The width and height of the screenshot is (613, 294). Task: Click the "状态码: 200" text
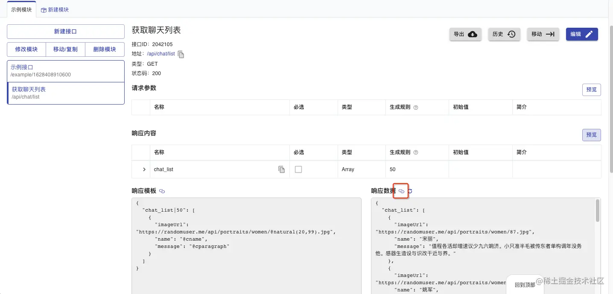pos(146,73)
